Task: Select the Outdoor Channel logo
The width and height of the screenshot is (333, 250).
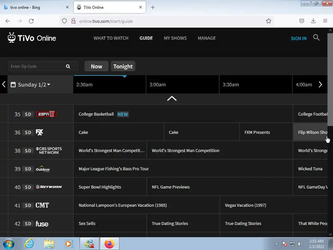Action: pos(43,169)
